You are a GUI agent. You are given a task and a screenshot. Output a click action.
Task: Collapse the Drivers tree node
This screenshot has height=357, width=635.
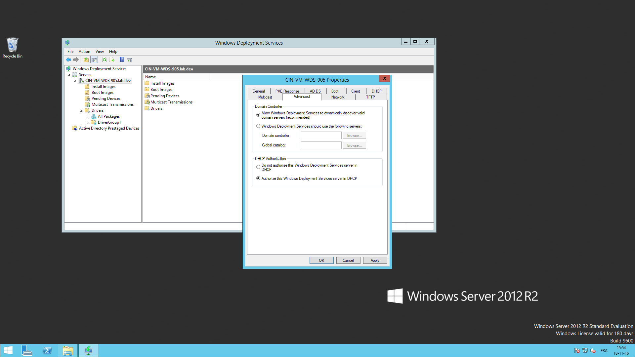pos(81,111)
